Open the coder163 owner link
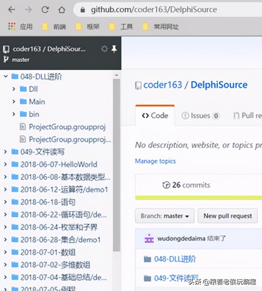 [163, 85]
